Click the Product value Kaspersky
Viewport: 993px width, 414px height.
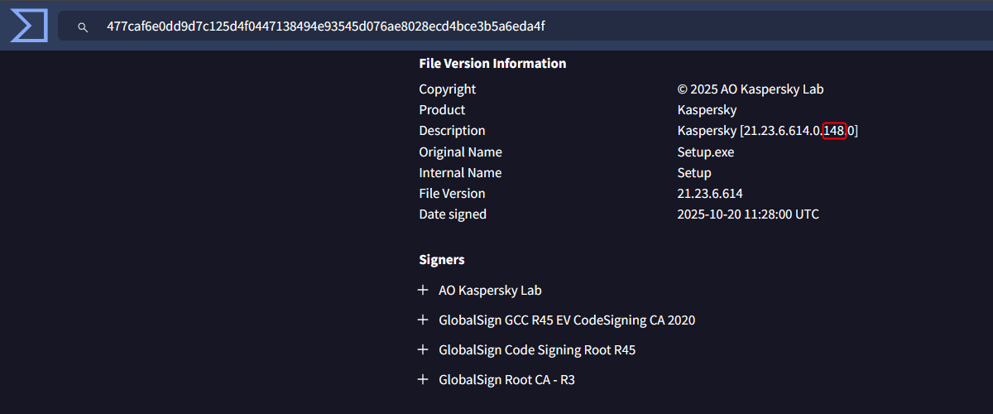(x=707, y=110)
